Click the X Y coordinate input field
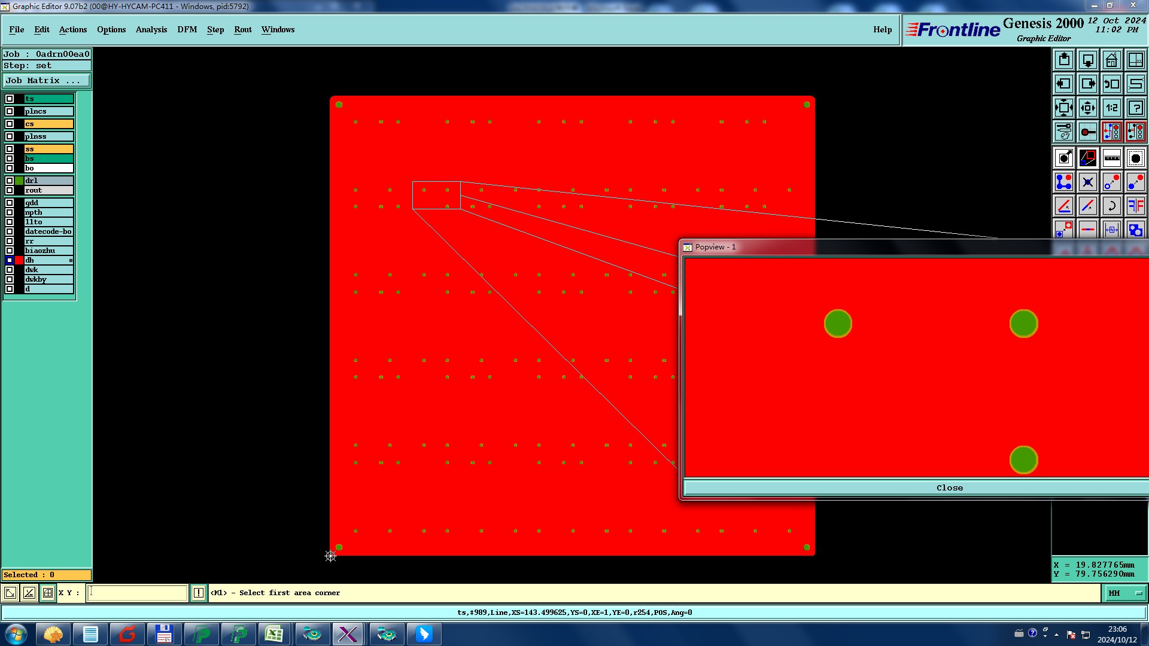Screen dimensions: 1149x646 pyautogui.click(x=138, y=593)
